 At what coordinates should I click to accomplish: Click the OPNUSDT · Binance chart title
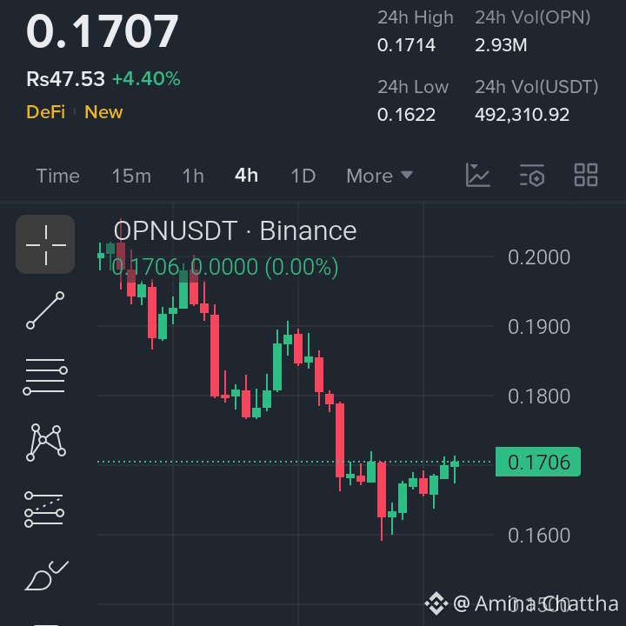pos(235,230)
